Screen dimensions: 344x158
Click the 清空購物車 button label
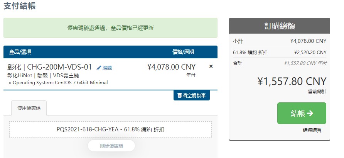(x=194, y=95)
